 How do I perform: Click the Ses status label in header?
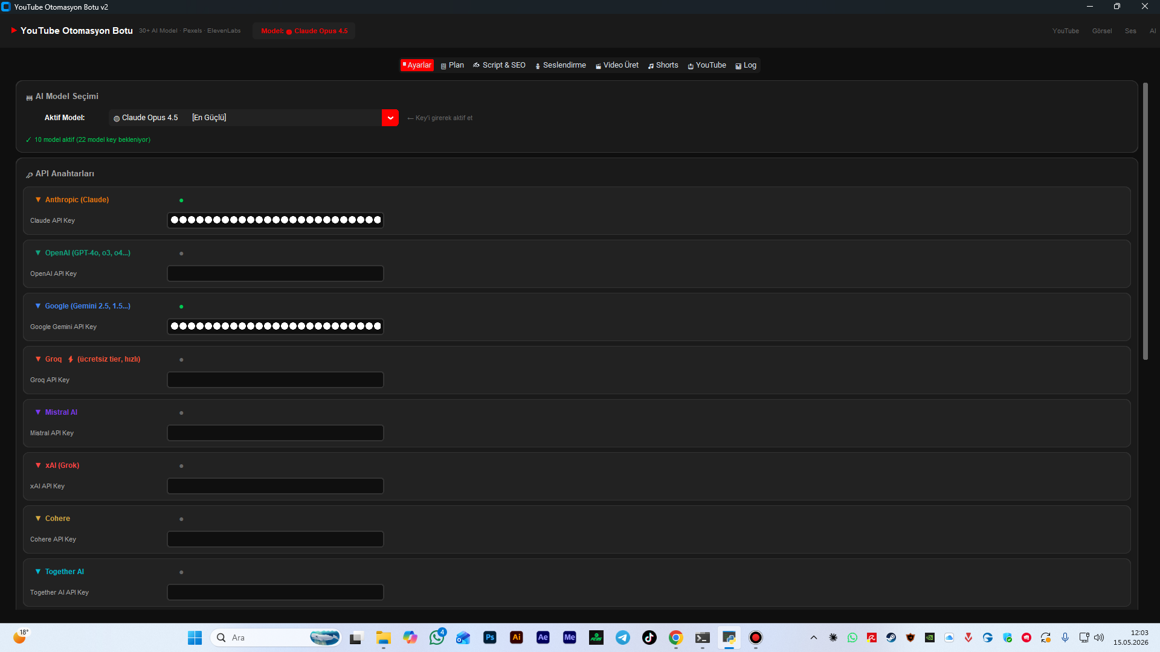(1130, 31)
